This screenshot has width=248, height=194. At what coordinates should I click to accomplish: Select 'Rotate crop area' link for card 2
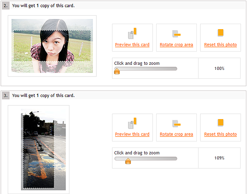(176, 45)
